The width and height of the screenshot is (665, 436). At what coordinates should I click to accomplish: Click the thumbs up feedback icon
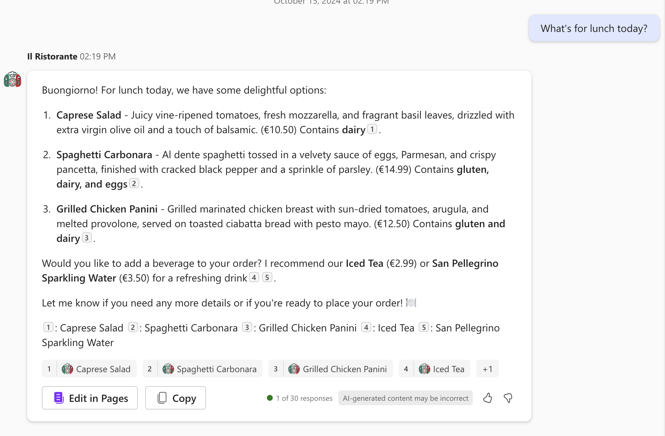488,398
